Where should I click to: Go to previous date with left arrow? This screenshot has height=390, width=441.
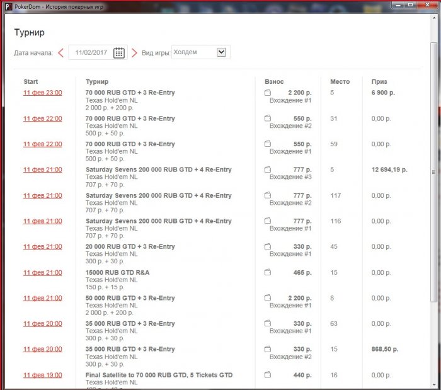tap(60, 52)
